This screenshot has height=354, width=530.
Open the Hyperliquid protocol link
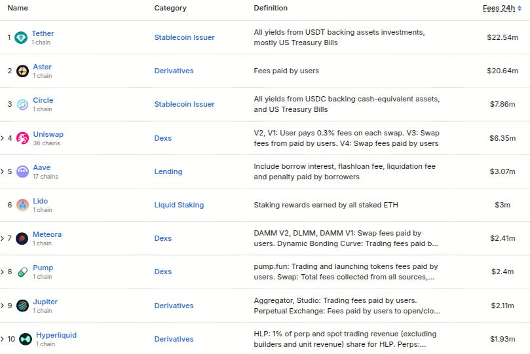[x=56, y=335]
